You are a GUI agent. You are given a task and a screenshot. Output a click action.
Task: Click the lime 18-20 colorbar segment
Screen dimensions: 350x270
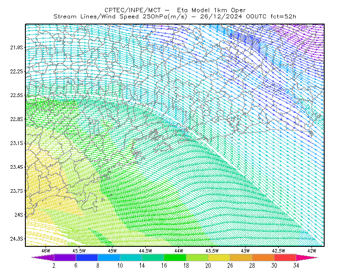coord(197,257)
